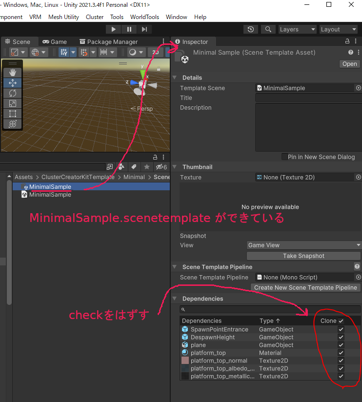Switch to the Package Manager tab

click(x=109, y=42)
